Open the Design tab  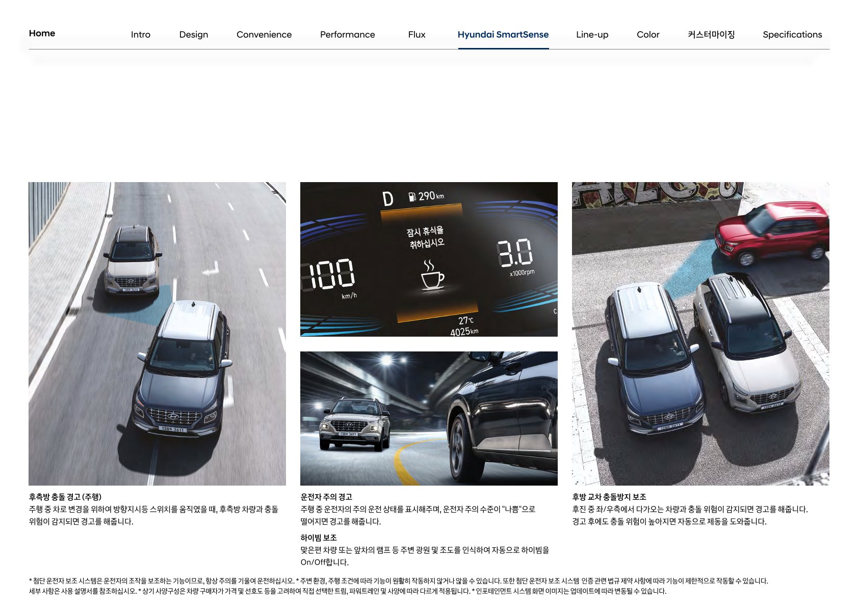(x=194, y=35)
